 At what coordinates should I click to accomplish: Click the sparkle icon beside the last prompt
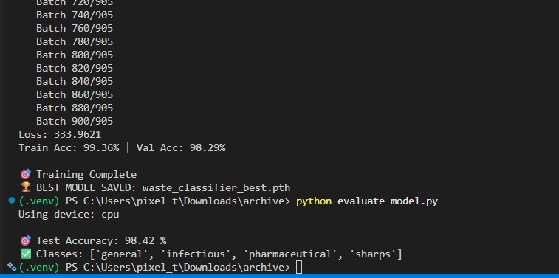pos(11,267)
